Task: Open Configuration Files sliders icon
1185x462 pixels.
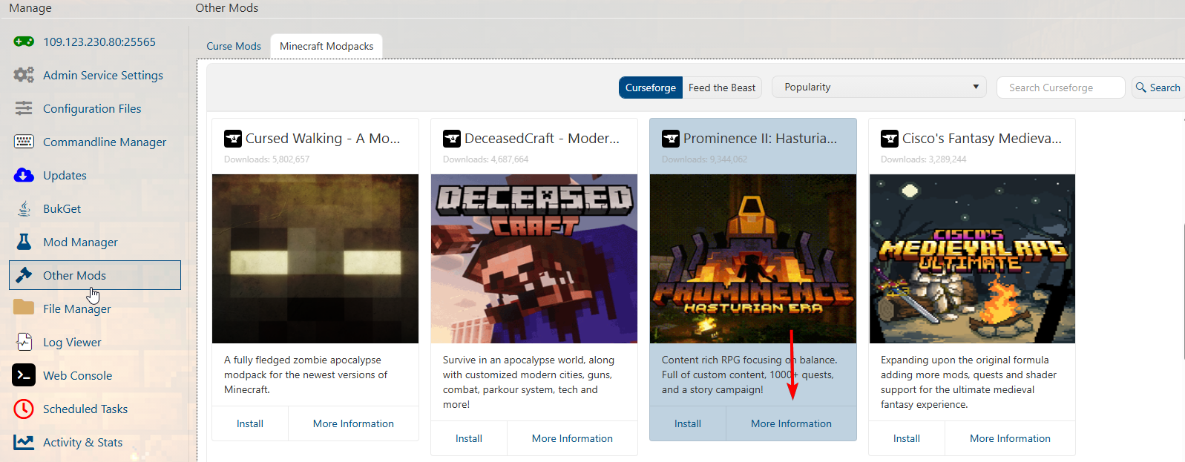Action: pos(24,108)
